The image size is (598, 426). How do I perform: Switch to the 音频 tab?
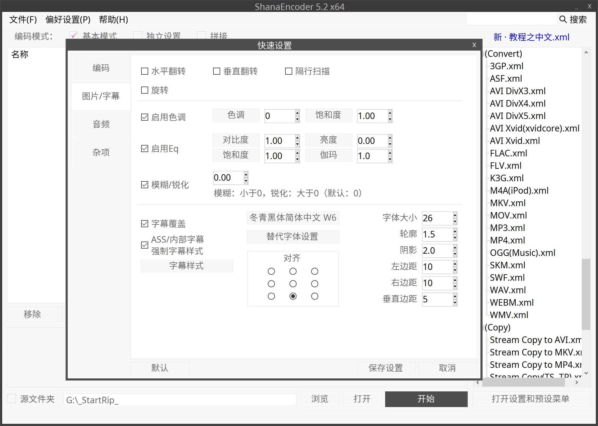pos(101,124)
